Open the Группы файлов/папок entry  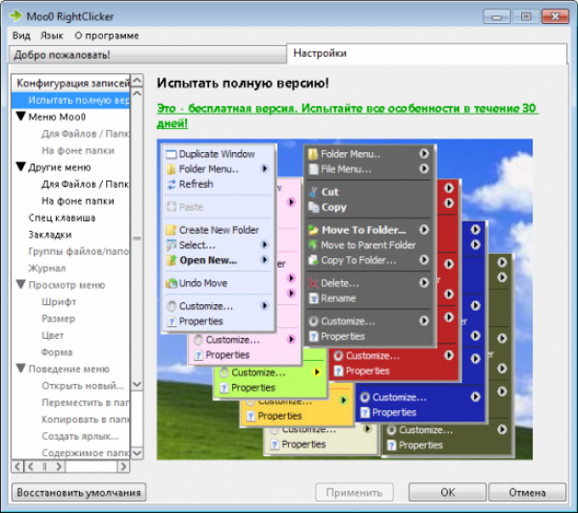point(79,251)
